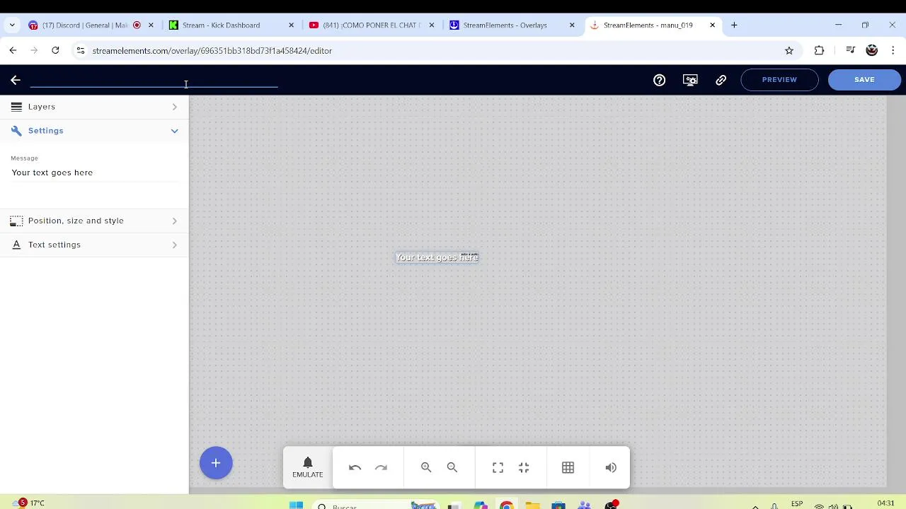Bookmark this page star icon
This screenshot has width=906, height=509.
coord(789,50)
